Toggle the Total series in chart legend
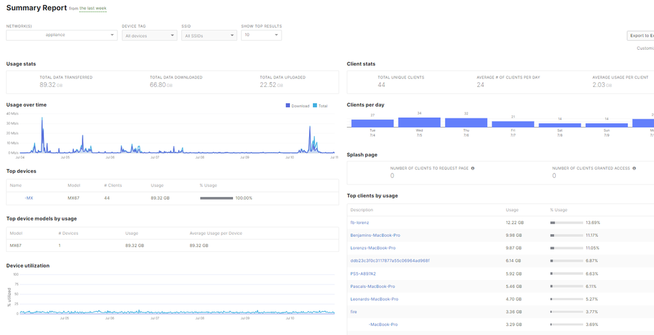Image resolution: width=654 pixels, height=335 pixels. click(x=320, y=105)
